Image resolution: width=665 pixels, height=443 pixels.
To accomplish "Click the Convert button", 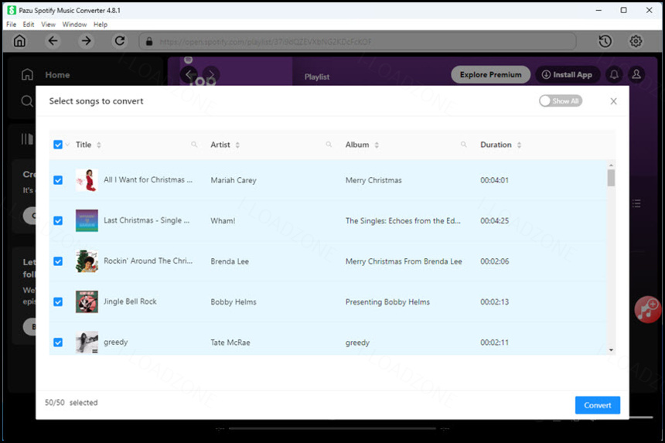I will pyautogui.click(x=597, y=405).
